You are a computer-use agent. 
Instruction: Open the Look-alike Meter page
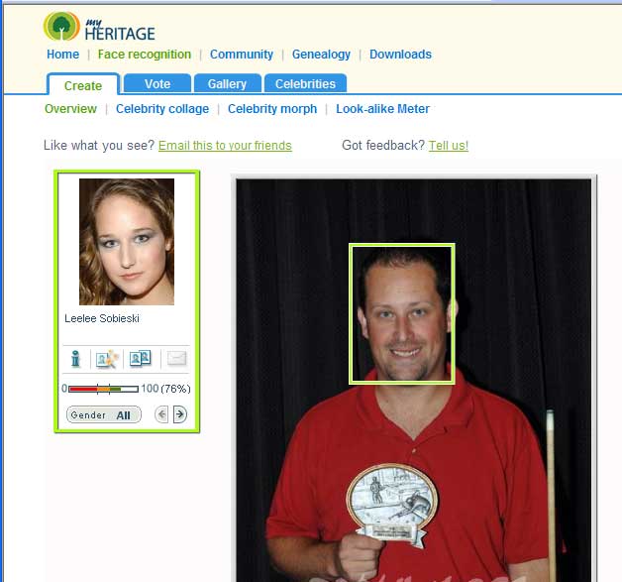[x=382, y=109]
